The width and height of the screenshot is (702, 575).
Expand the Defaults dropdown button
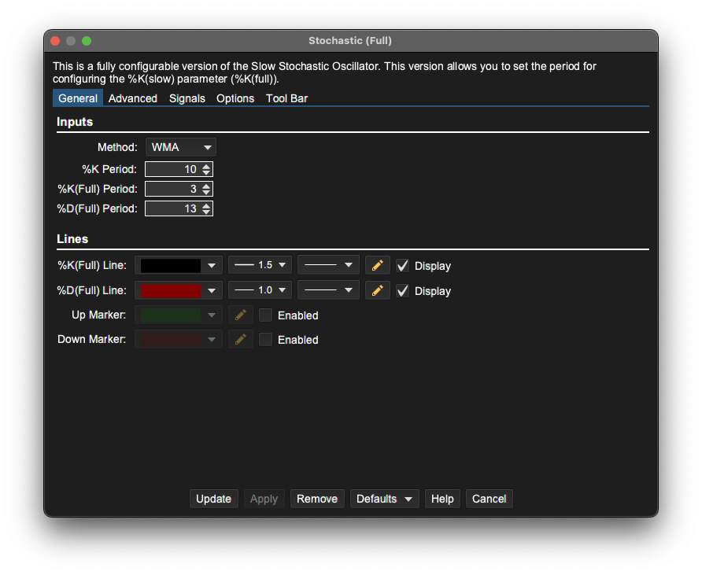[x=384, y=499]
